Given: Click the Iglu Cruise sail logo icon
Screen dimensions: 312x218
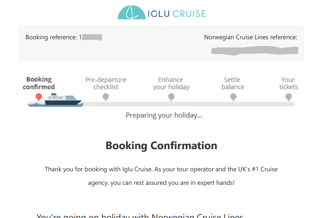Looking at the screenshot, I should pyautogui.click(x=132, y=12).
